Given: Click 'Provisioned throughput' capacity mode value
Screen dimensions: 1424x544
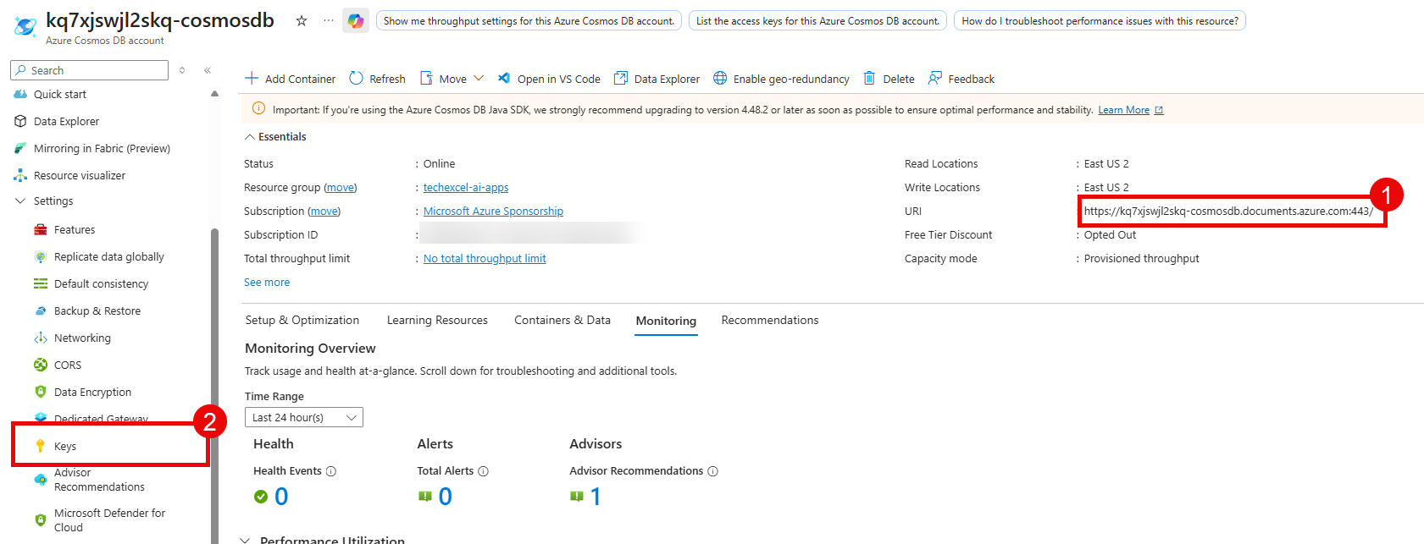Looking at the screenshot, I should coord(1141,258).
